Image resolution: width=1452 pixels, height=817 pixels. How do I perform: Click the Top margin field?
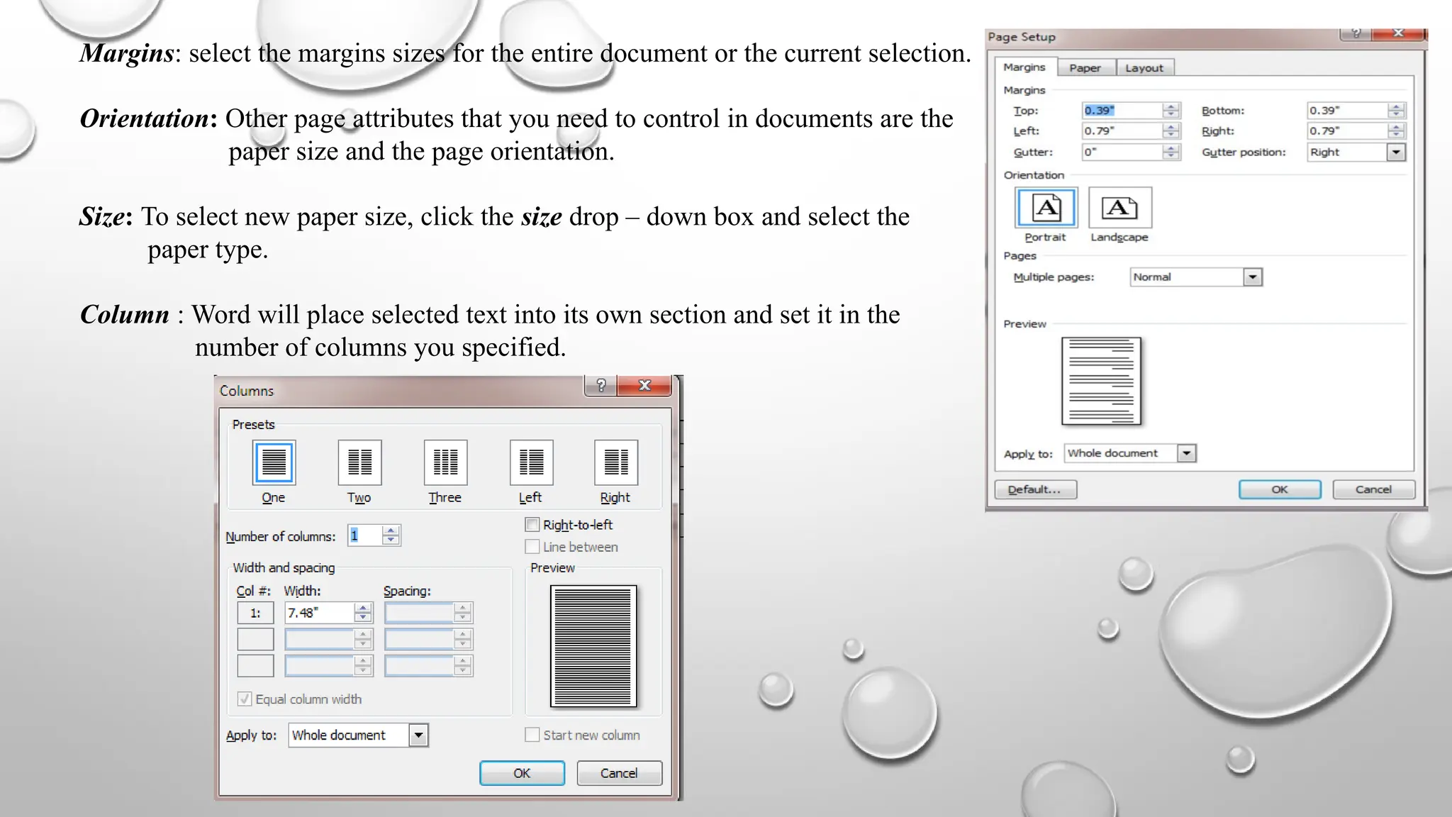1122,111
